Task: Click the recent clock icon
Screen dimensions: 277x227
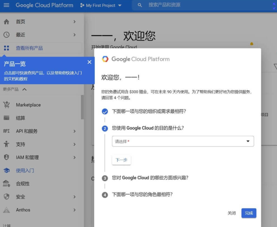Action: click(x=6, y=35)
